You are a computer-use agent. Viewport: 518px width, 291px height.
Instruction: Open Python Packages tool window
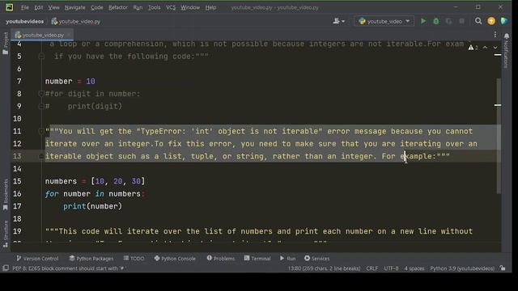pos(91,259)
